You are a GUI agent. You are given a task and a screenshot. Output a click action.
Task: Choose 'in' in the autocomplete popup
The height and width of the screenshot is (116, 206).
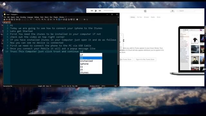pyautogui.click(x=91, y=58)
